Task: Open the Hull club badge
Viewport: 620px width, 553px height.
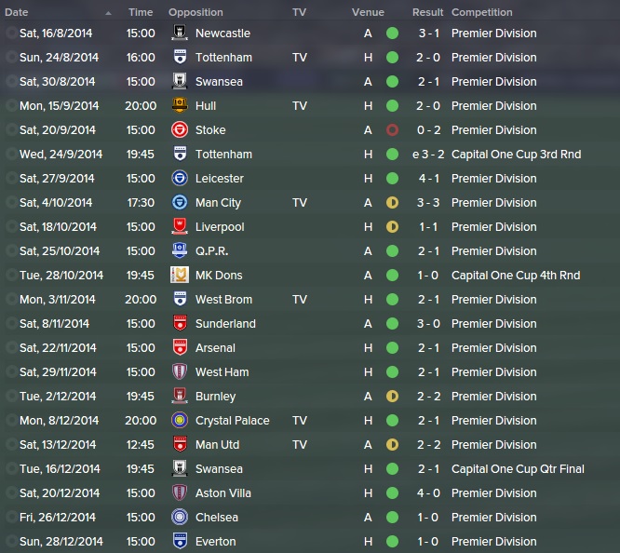Action: pos(180,105)
